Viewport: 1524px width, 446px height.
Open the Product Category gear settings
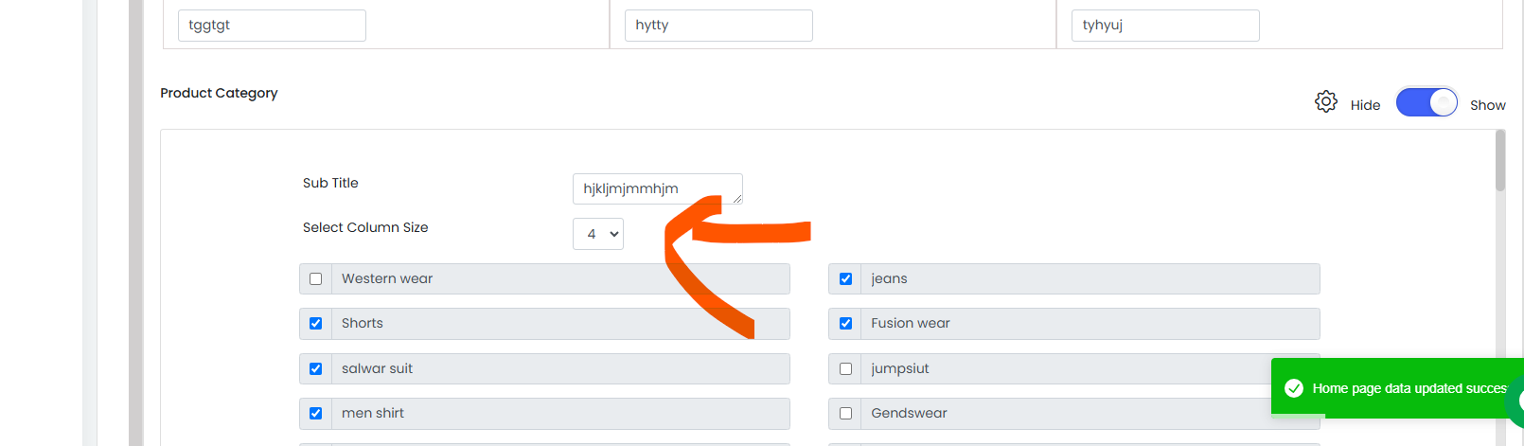point(1326,101)
